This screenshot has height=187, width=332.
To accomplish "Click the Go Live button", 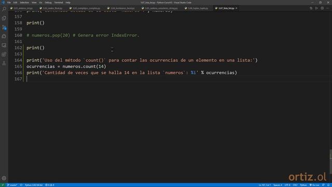I will tap(314, 185).
